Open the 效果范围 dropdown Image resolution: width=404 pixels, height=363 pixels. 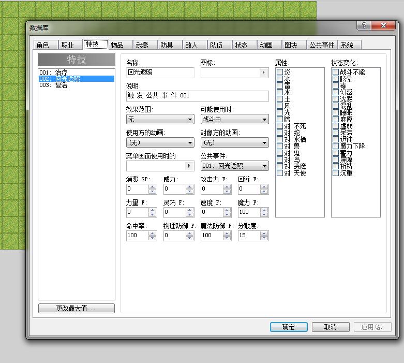[160, 119]
